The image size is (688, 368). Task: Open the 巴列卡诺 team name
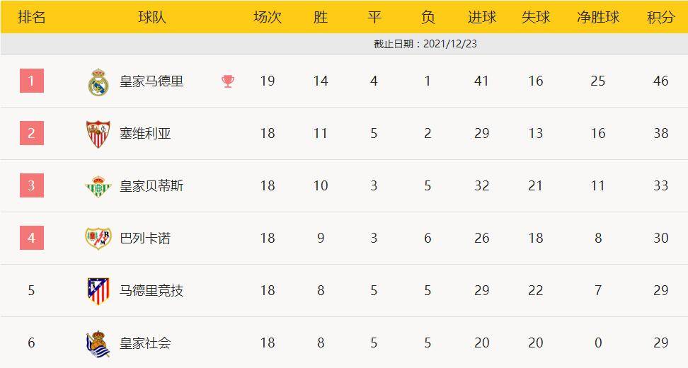click(145, 238)
